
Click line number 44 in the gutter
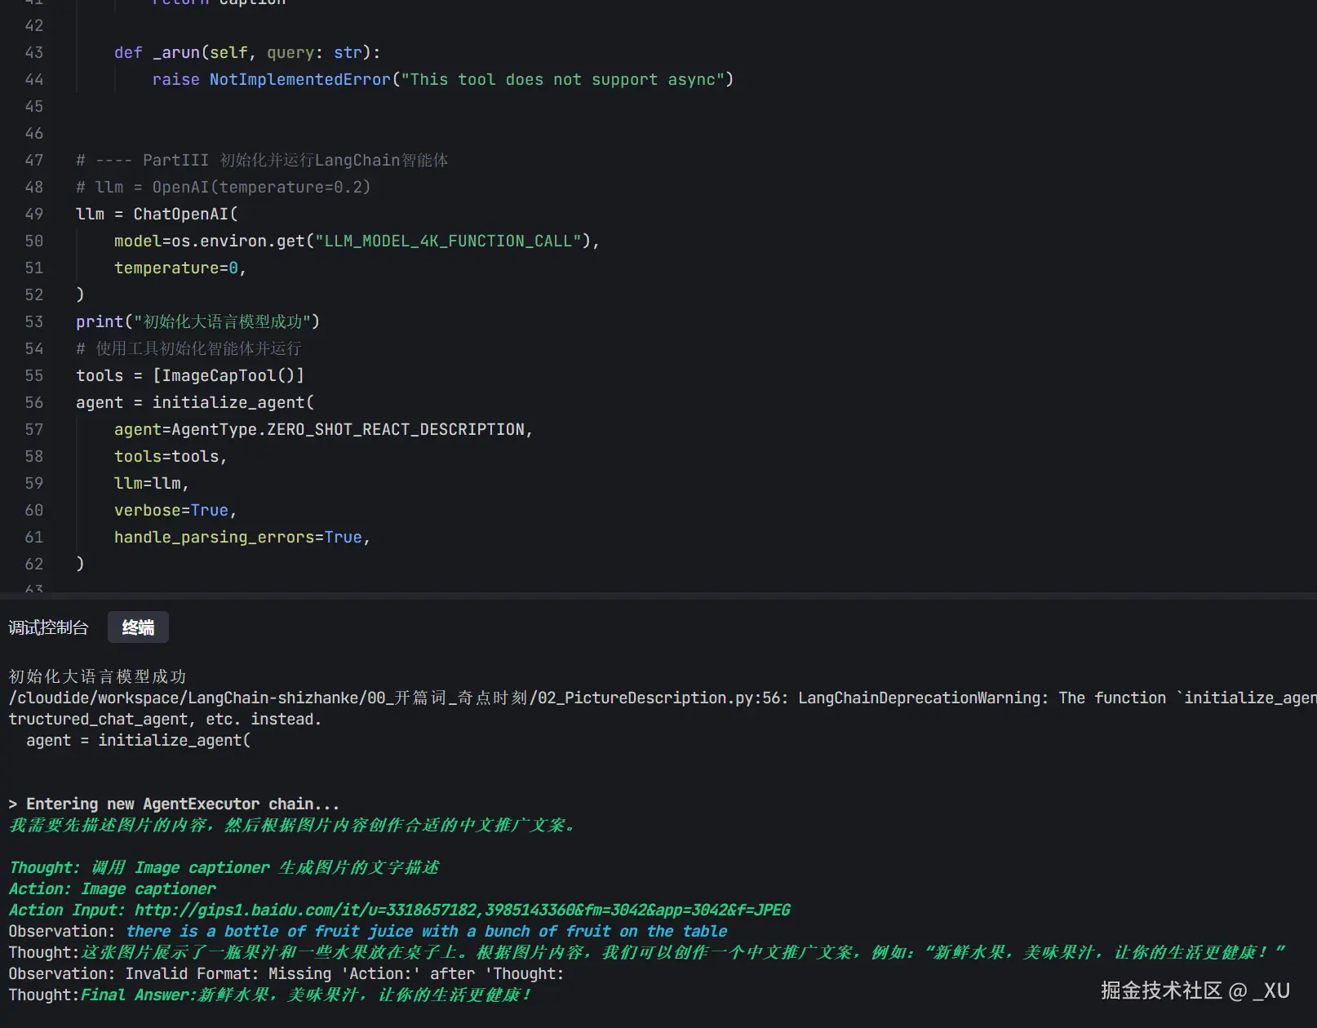33,79
